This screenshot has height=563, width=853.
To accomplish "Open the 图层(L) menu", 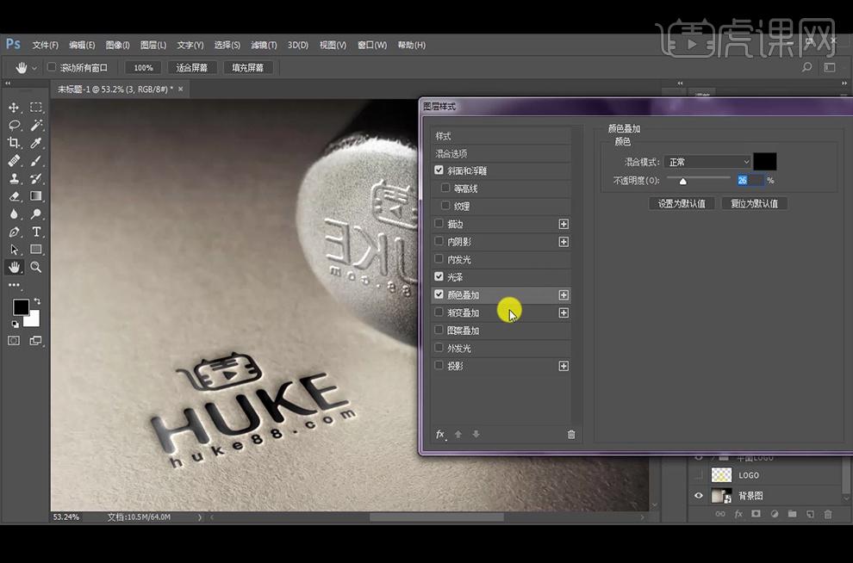I will 153,45.
